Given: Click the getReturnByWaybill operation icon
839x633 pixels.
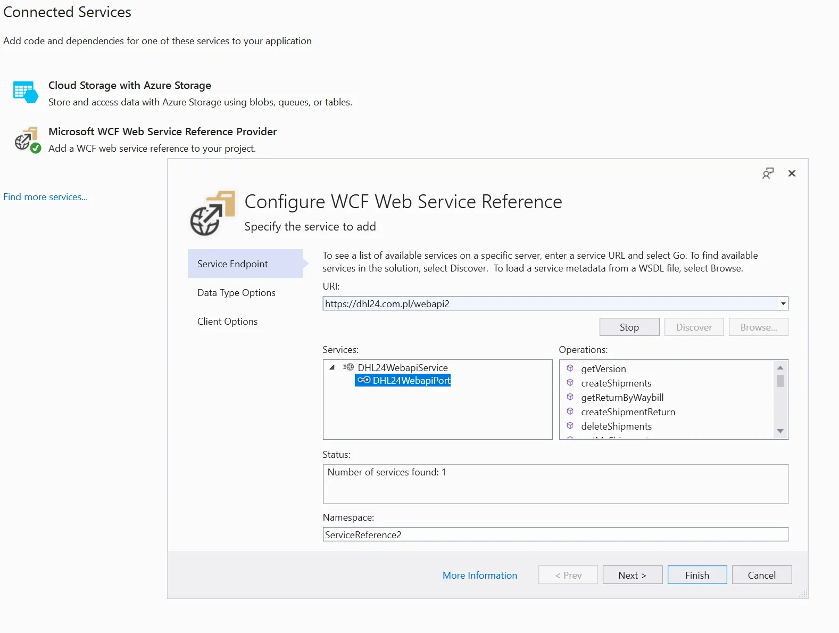Looking at the screenshot, I should [x=570, y=397].
